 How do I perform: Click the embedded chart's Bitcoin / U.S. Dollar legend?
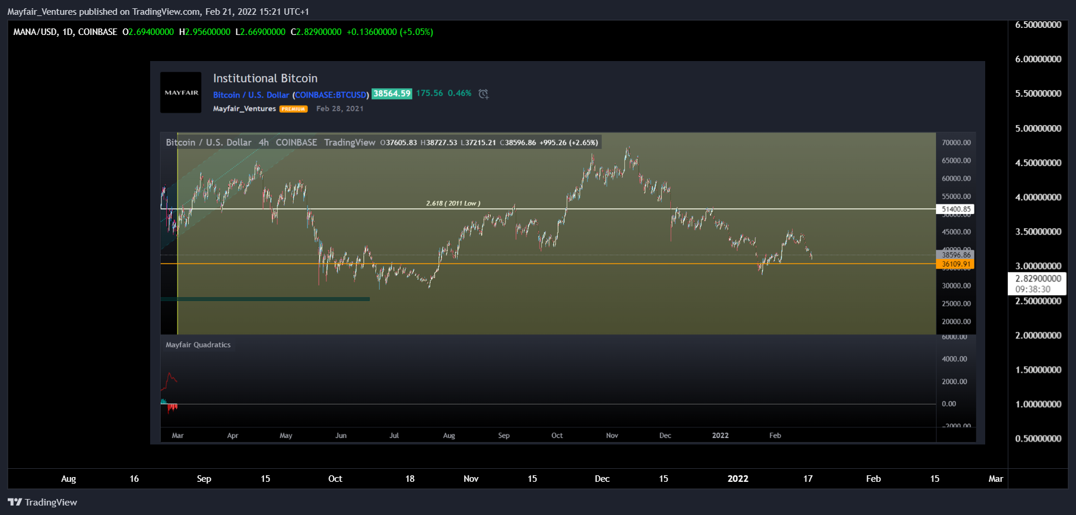[x=208, y=142]
